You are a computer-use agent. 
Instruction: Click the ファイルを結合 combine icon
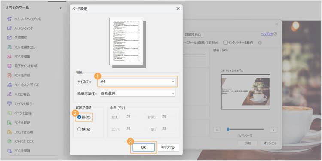pos(9,103)
